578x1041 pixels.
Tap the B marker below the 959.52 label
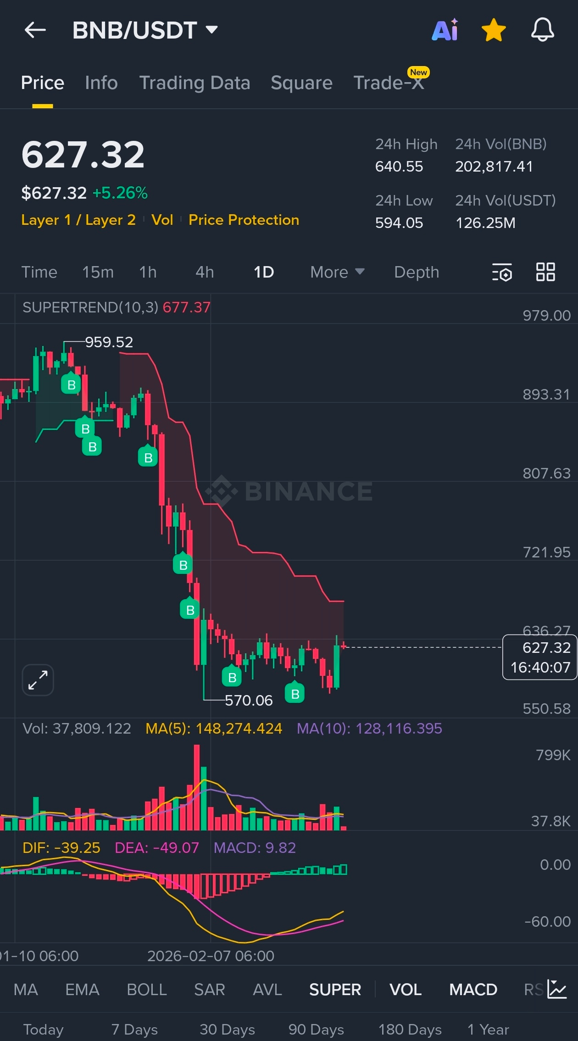point(71,384)
